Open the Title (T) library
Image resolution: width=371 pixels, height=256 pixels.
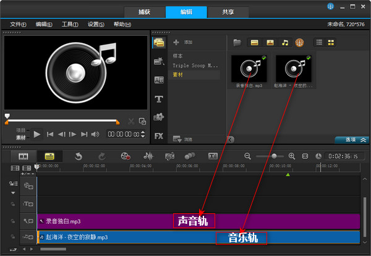(159, 99)
